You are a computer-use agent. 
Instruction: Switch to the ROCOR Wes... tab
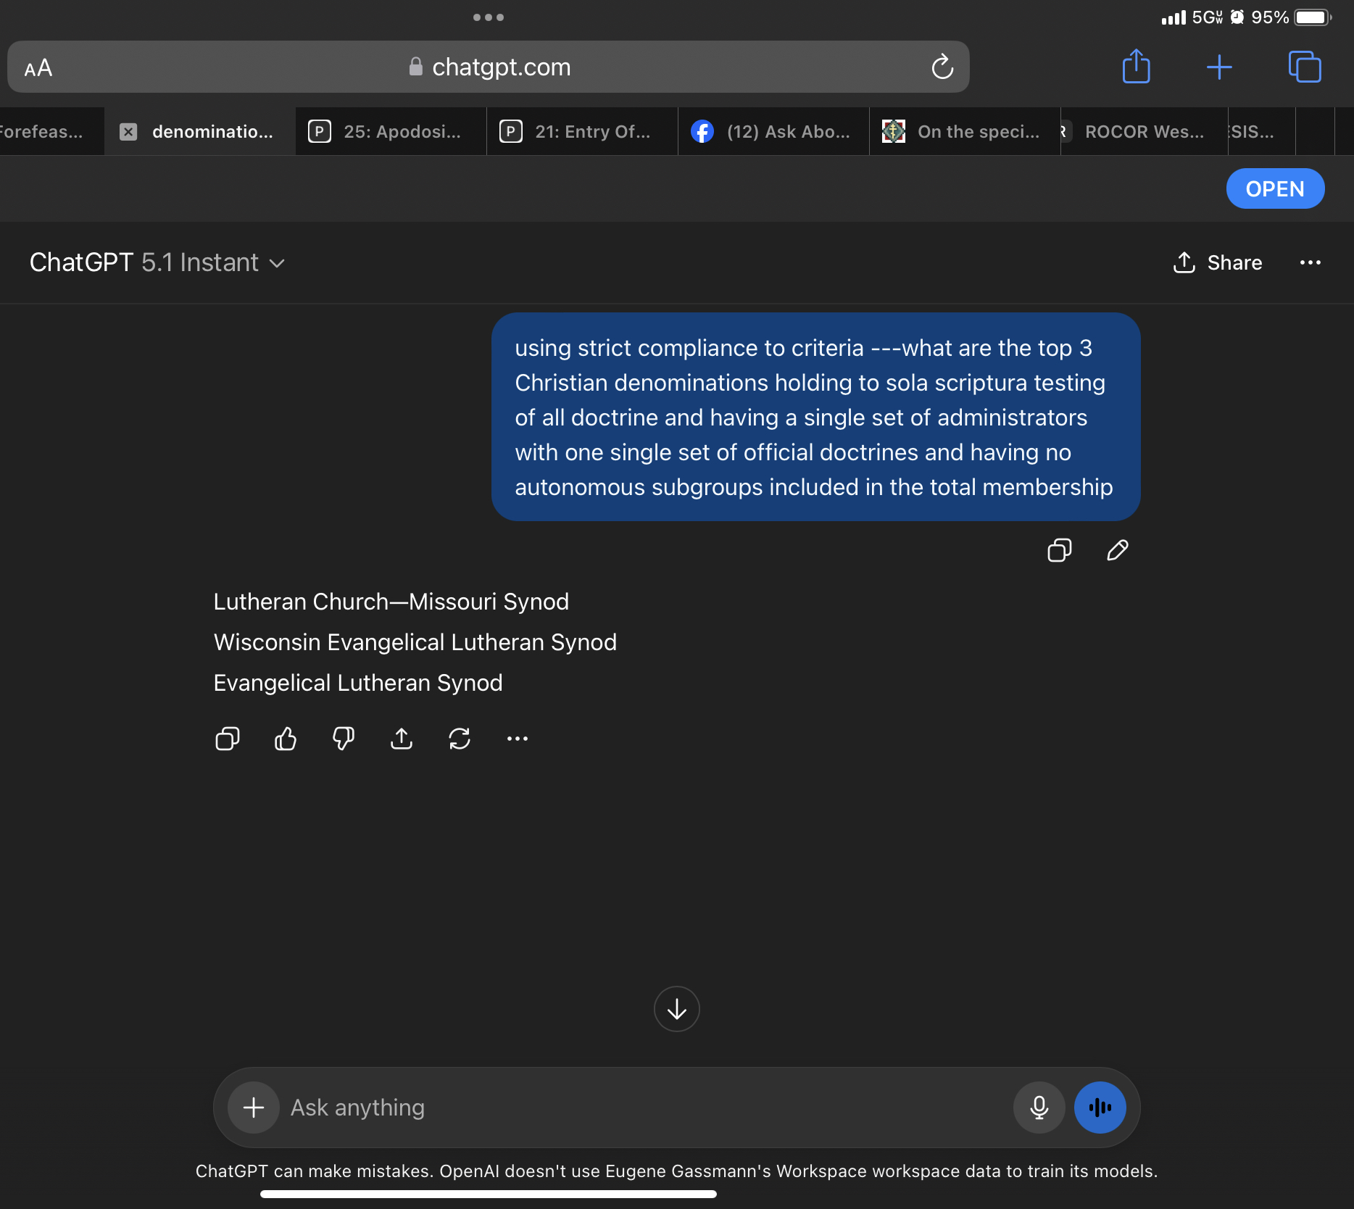1144,131
